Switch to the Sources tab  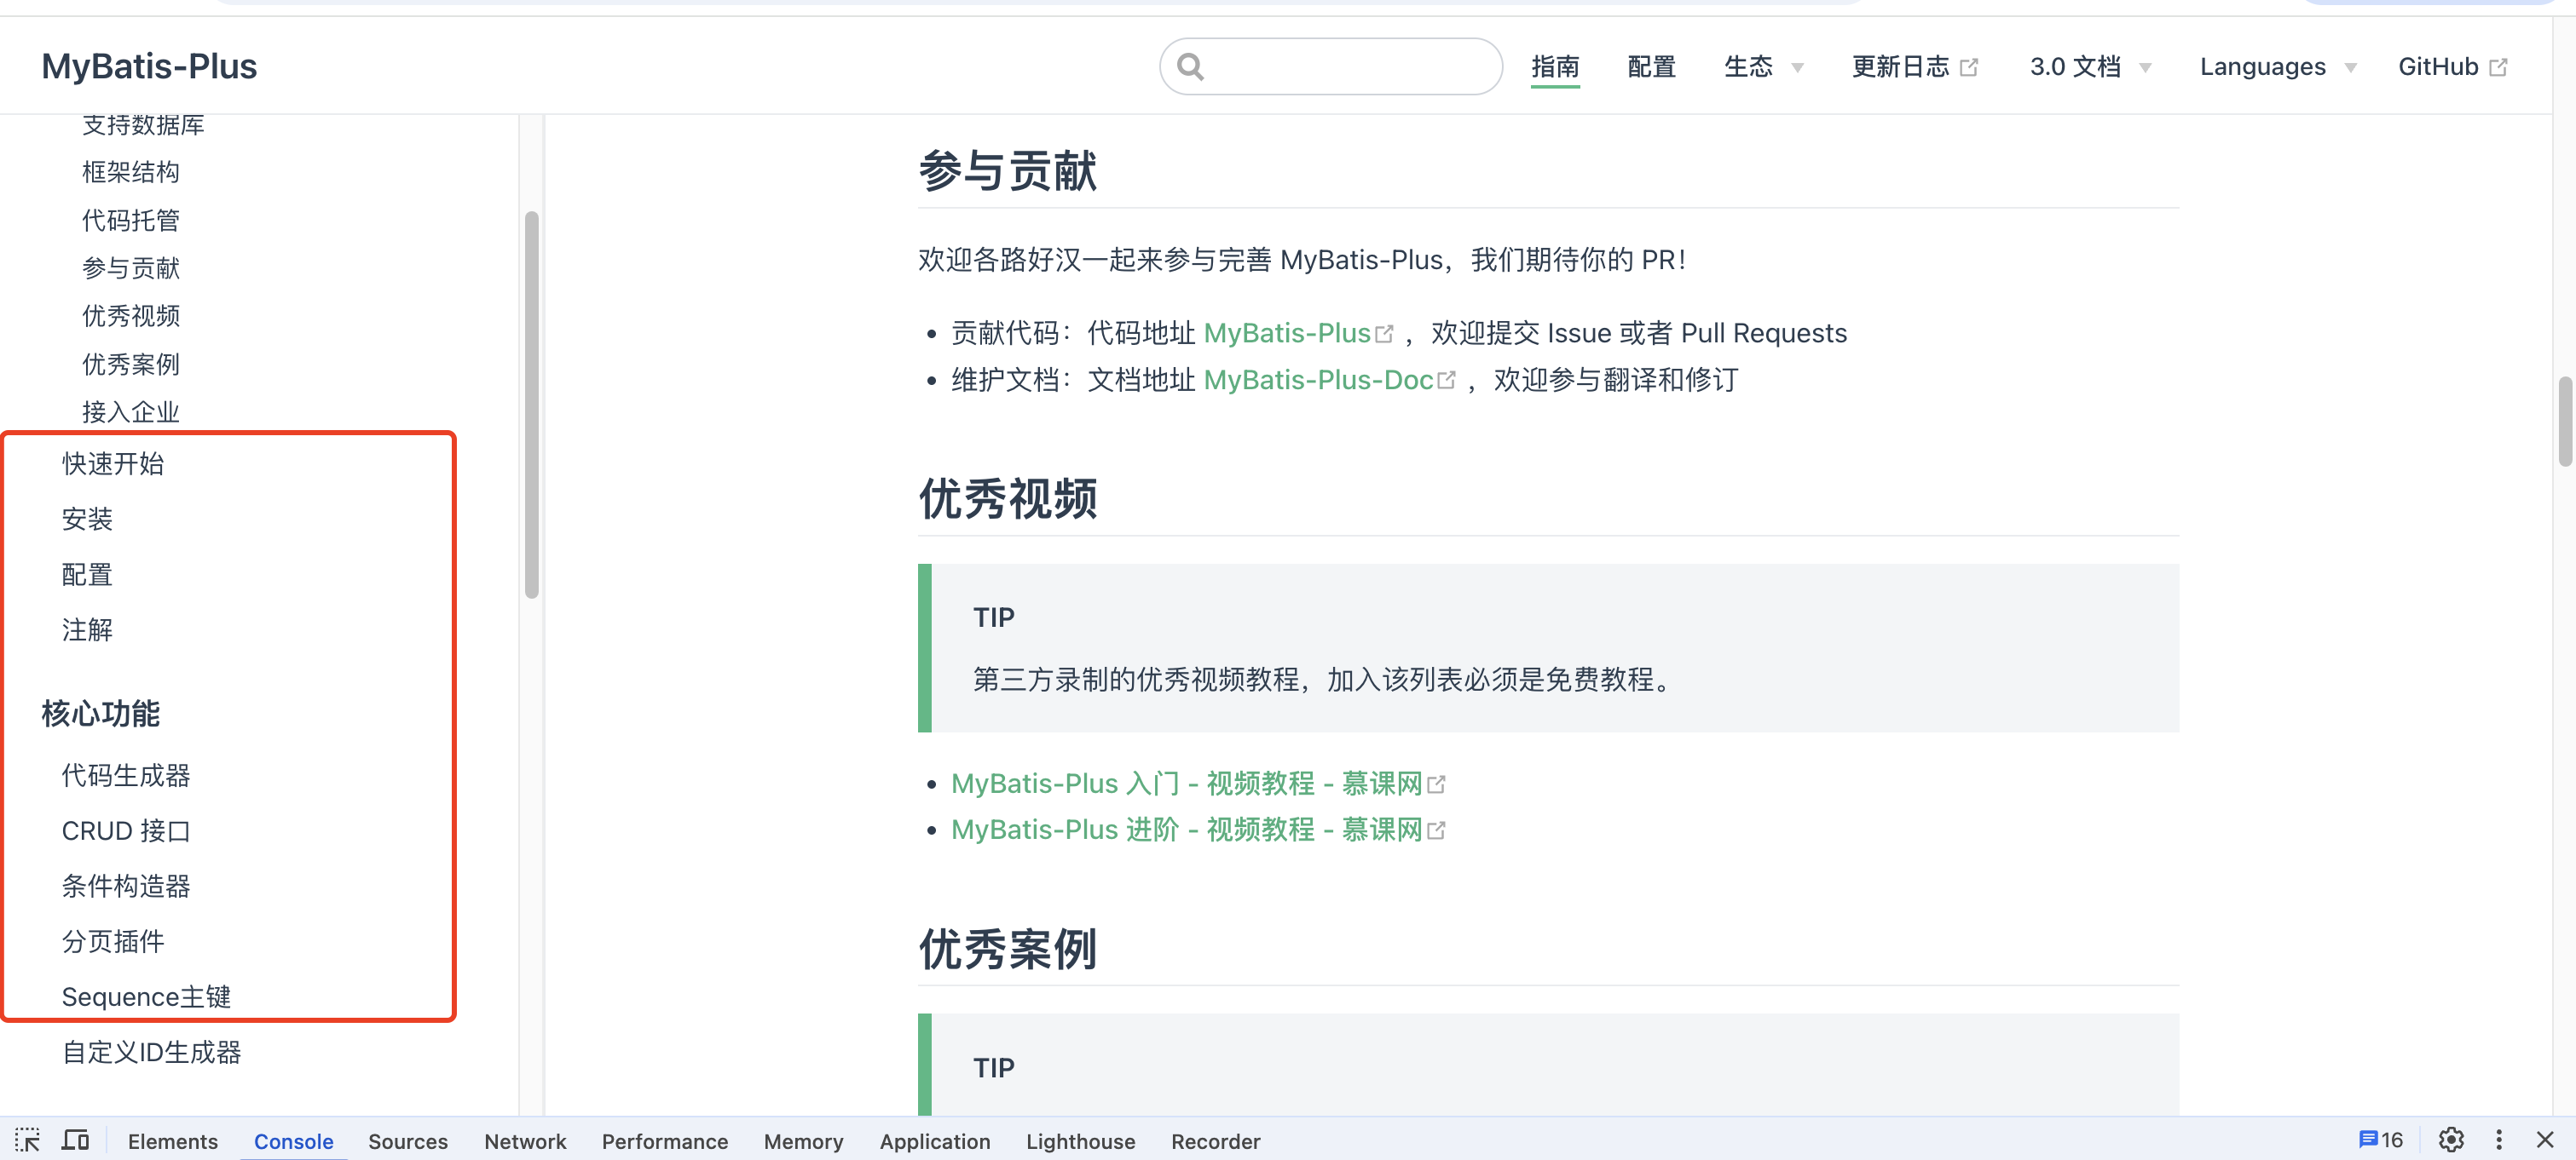coord(407,1141)
